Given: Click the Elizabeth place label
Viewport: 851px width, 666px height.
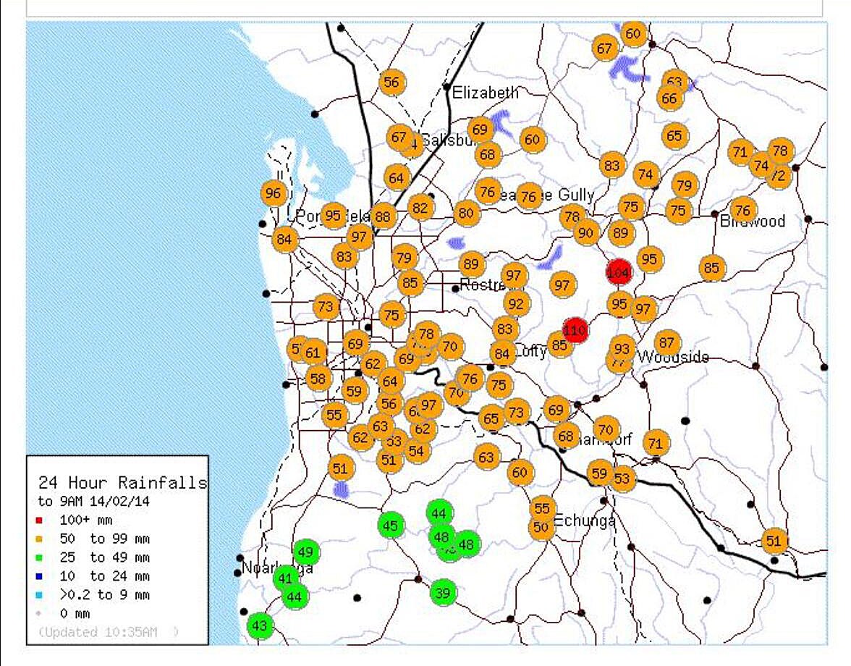Looking at the screenshot, I should [486, 93].
